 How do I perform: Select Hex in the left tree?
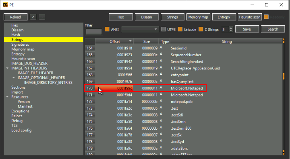pos(14,25)
